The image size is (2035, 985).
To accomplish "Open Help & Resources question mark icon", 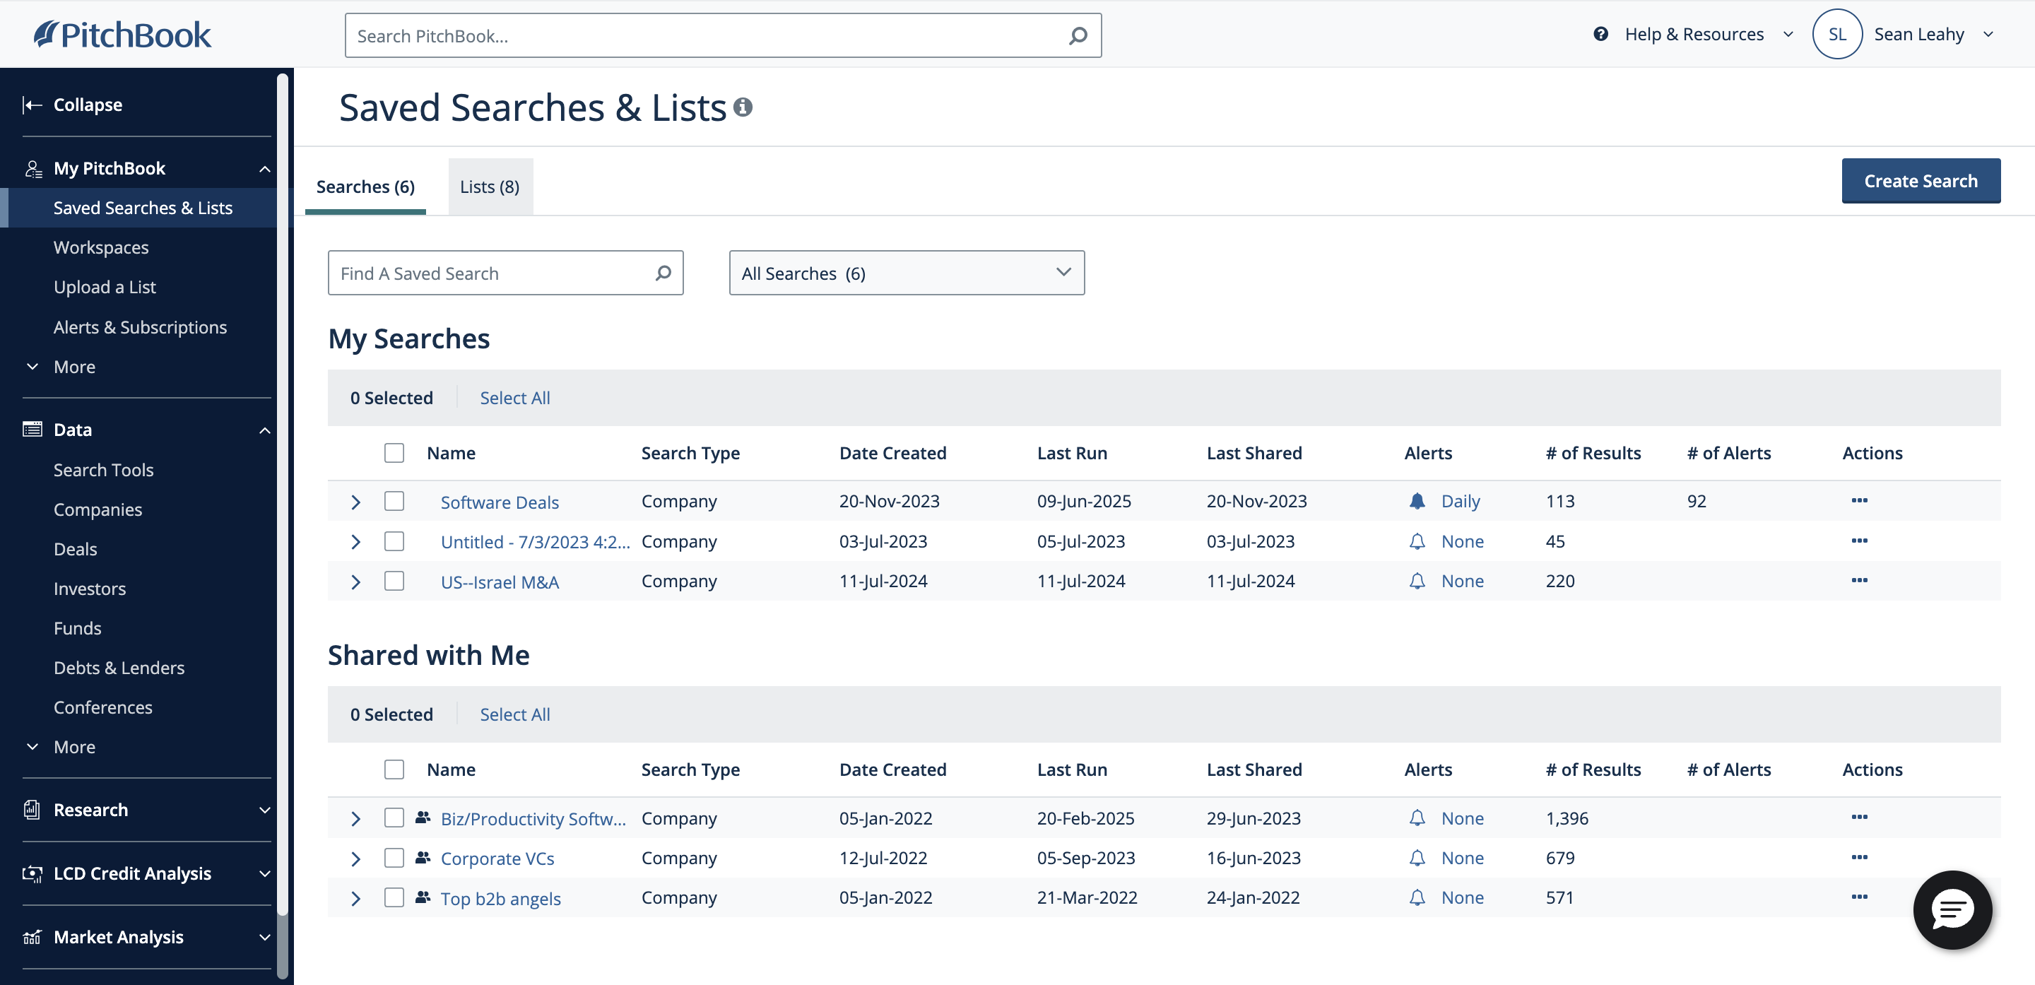I will coord(1600,34).
